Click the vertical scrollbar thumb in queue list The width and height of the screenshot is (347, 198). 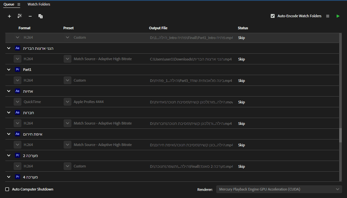pyautogui.click(x=340, y=135)
